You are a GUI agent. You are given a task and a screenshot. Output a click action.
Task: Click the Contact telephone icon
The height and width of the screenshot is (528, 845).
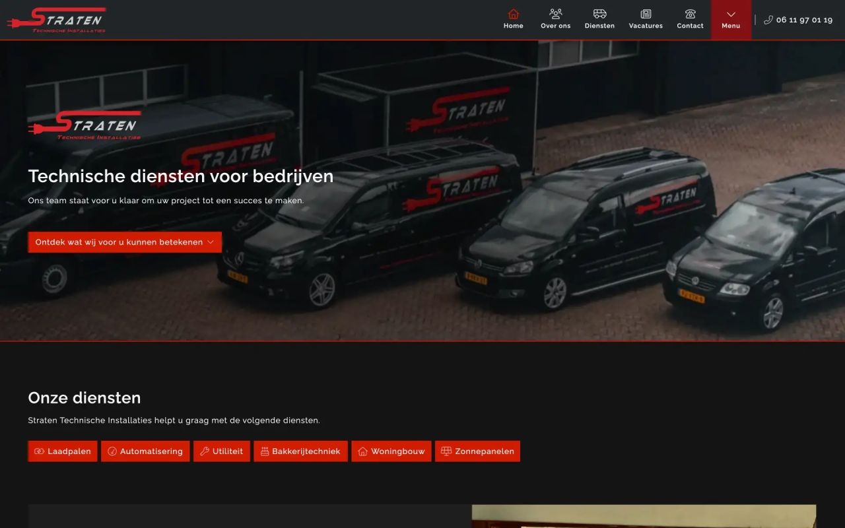691,14
